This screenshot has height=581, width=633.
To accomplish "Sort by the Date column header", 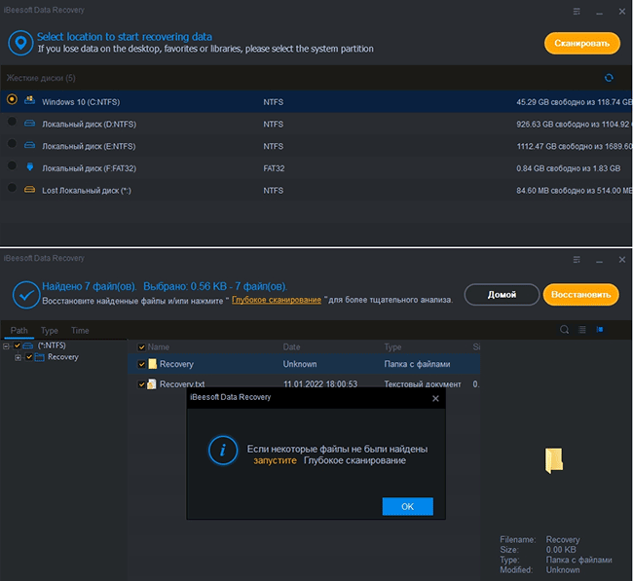I will pyautogui.click(x=291, y=347).
